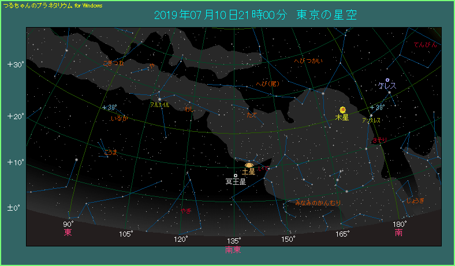Click the 木星 text label

pos(342,117)
